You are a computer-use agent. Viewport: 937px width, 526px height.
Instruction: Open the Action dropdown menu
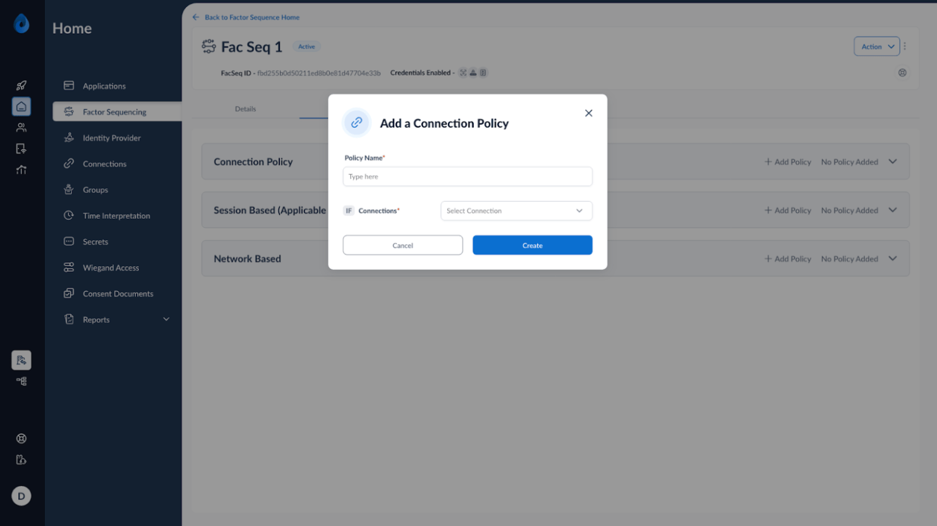pos(876,46)
